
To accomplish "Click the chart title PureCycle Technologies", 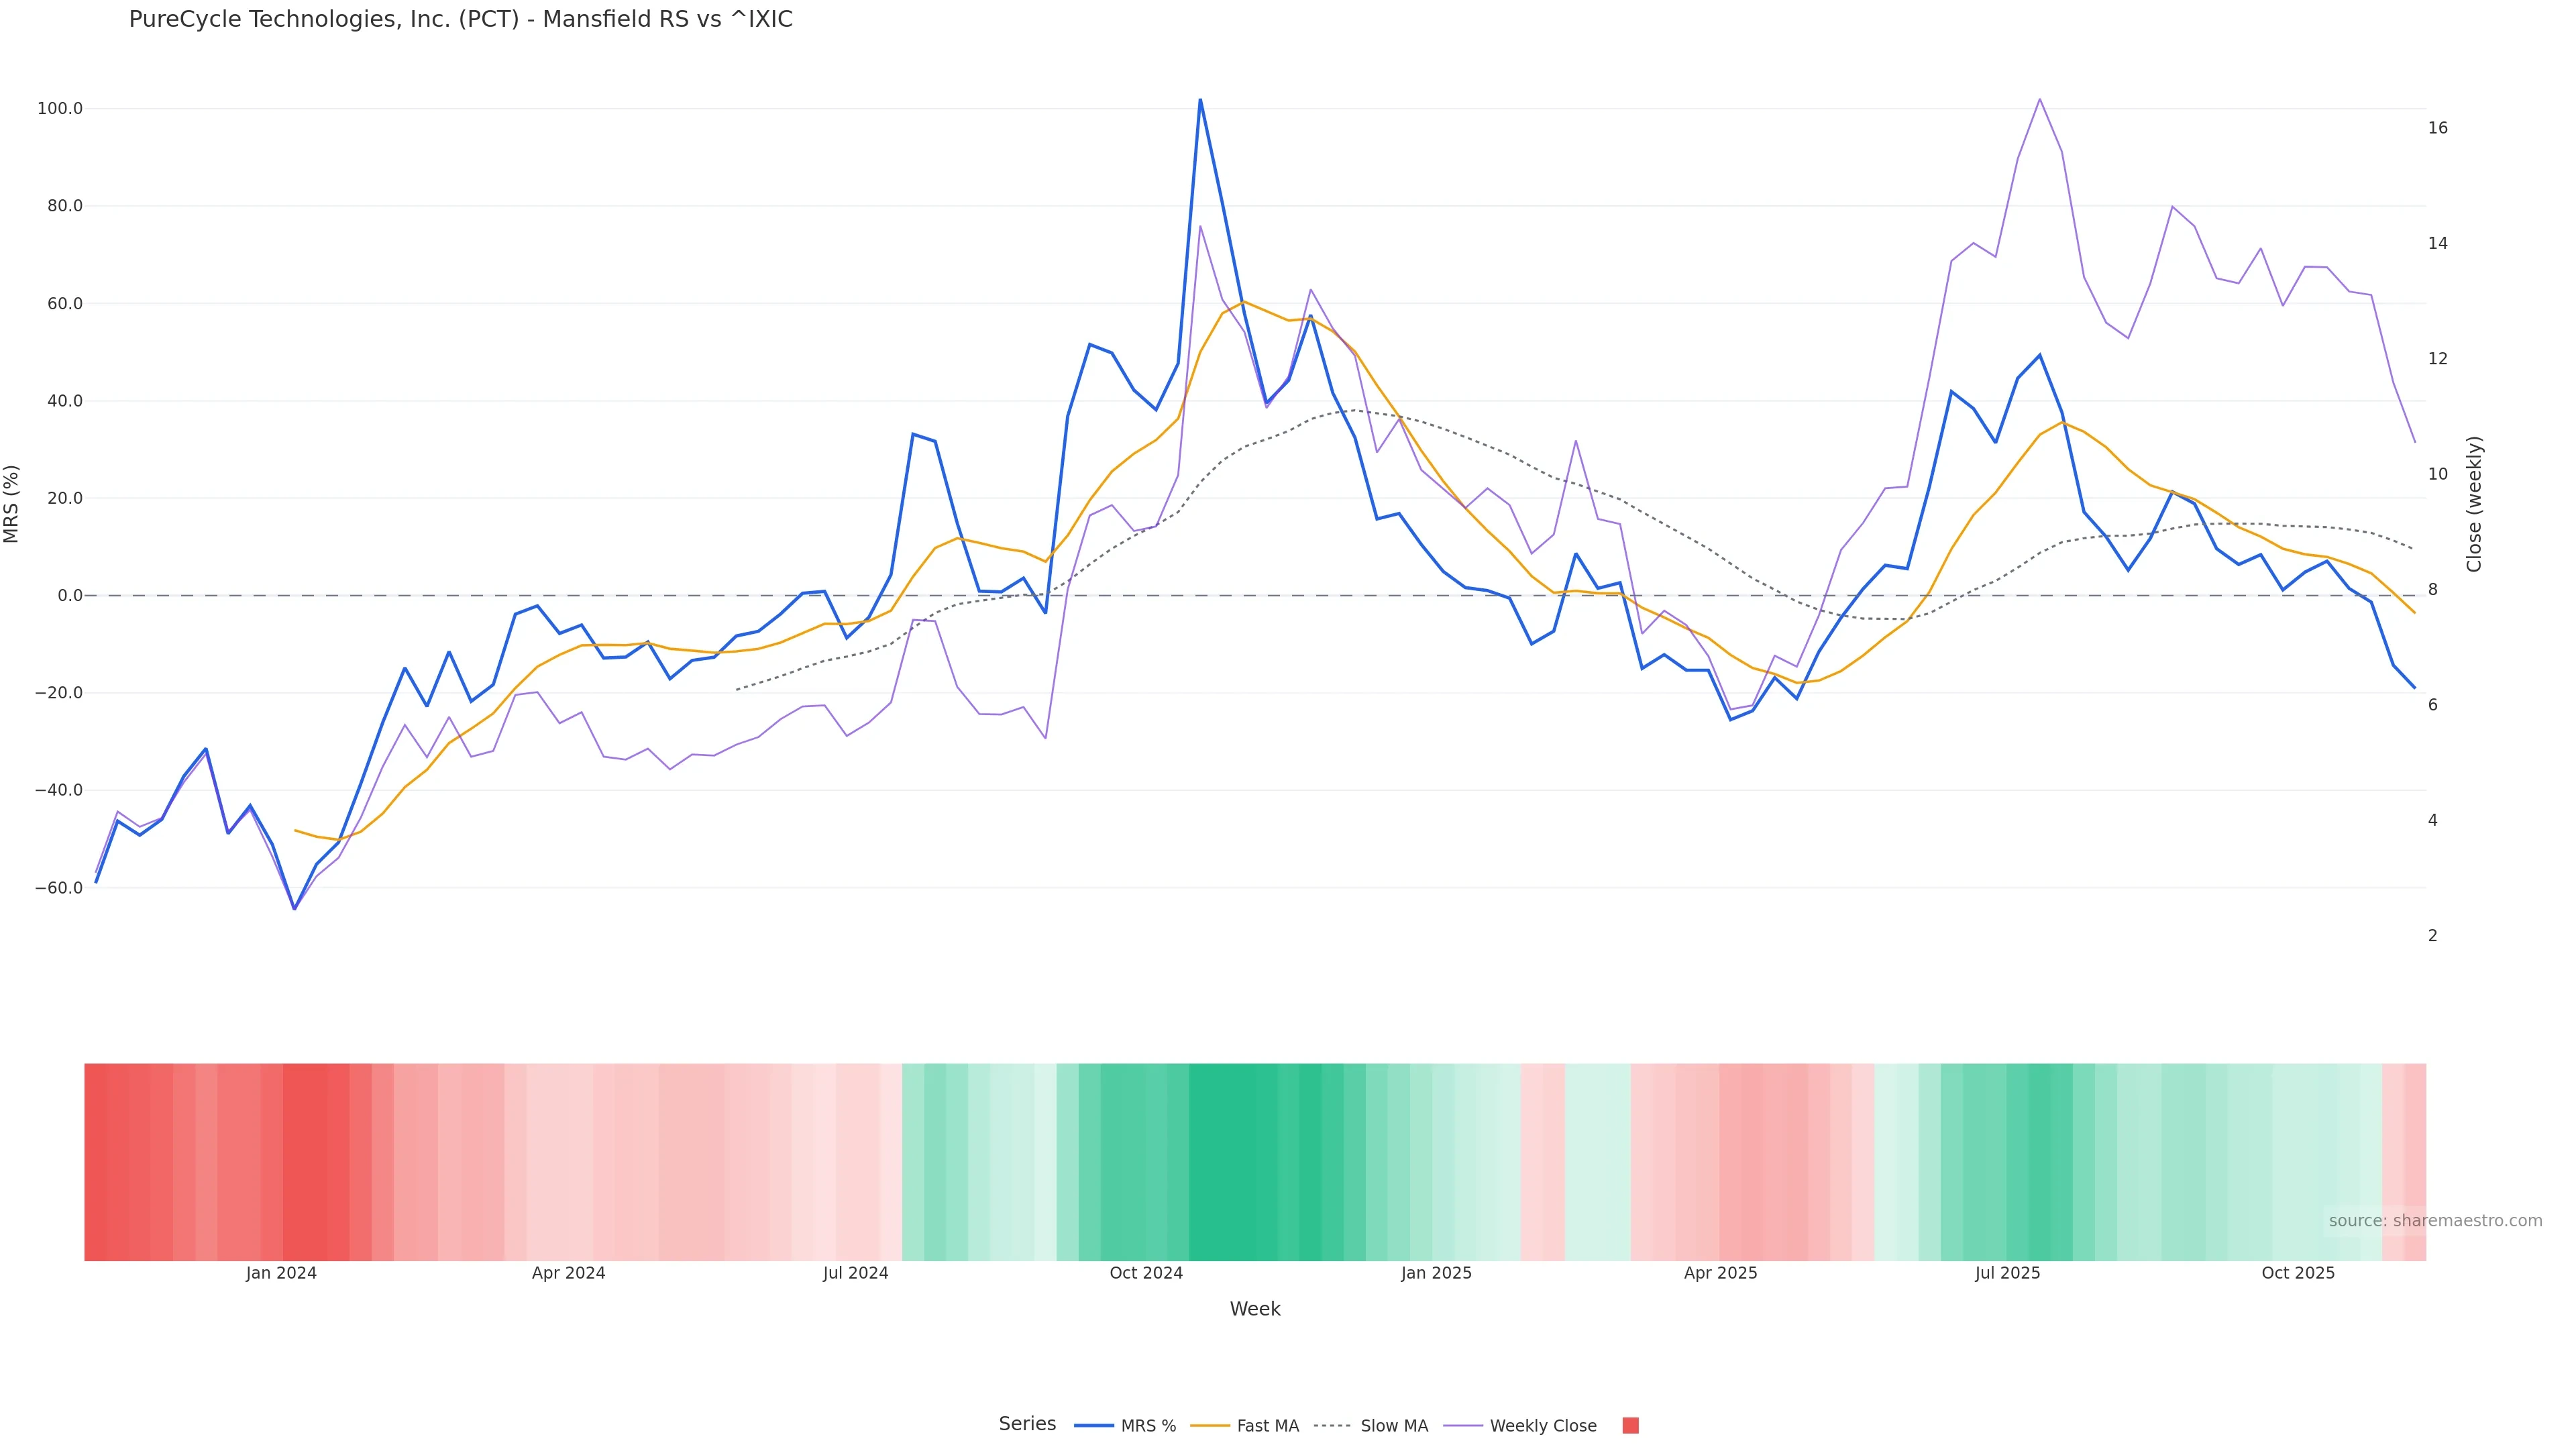I will tap(460, 20).
